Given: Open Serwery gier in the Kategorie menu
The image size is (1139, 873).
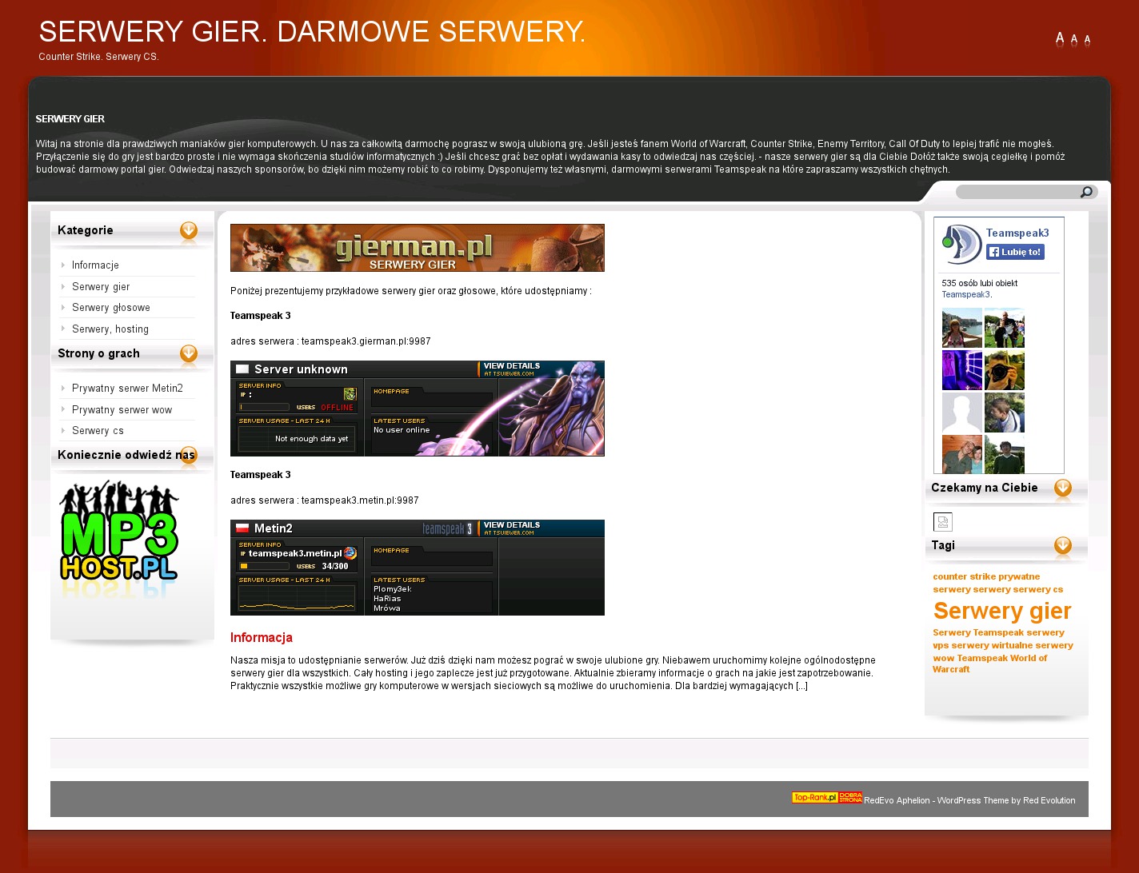Looking at the screenshot, I should (101, 287).
